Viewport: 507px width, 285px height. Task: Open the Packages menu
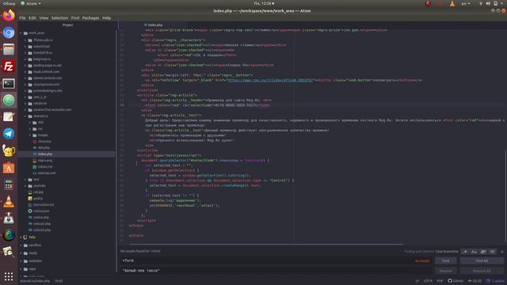point(90,17)
